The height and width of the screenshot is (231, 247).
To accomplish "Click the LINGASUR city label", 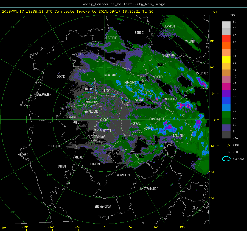I will [156, 77].
